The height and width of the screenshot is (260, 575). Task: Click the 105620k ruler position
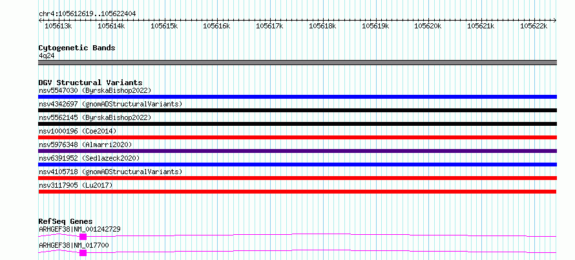(428, 26)
